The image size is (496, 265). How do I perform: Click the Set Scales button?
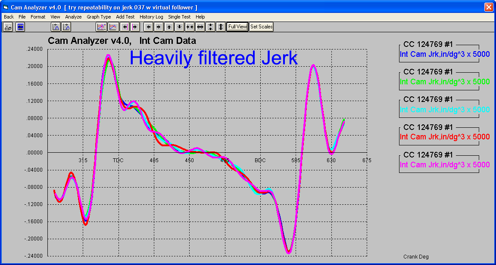click(x=261, y=27)
